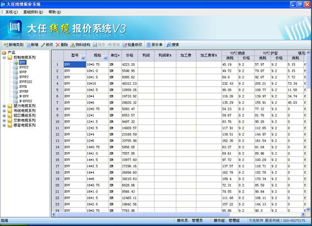Click the price cell 39210.63
Image resolution: width=312 pixels, height=226 pixels.
click(129, 179)
